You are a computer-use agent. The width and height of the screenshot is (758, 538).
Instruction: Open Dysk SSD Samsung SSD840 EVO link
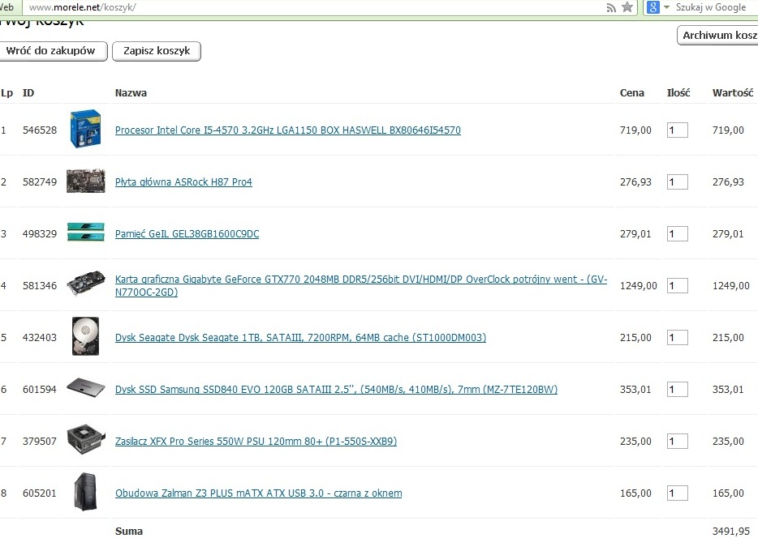pos(336,390)
